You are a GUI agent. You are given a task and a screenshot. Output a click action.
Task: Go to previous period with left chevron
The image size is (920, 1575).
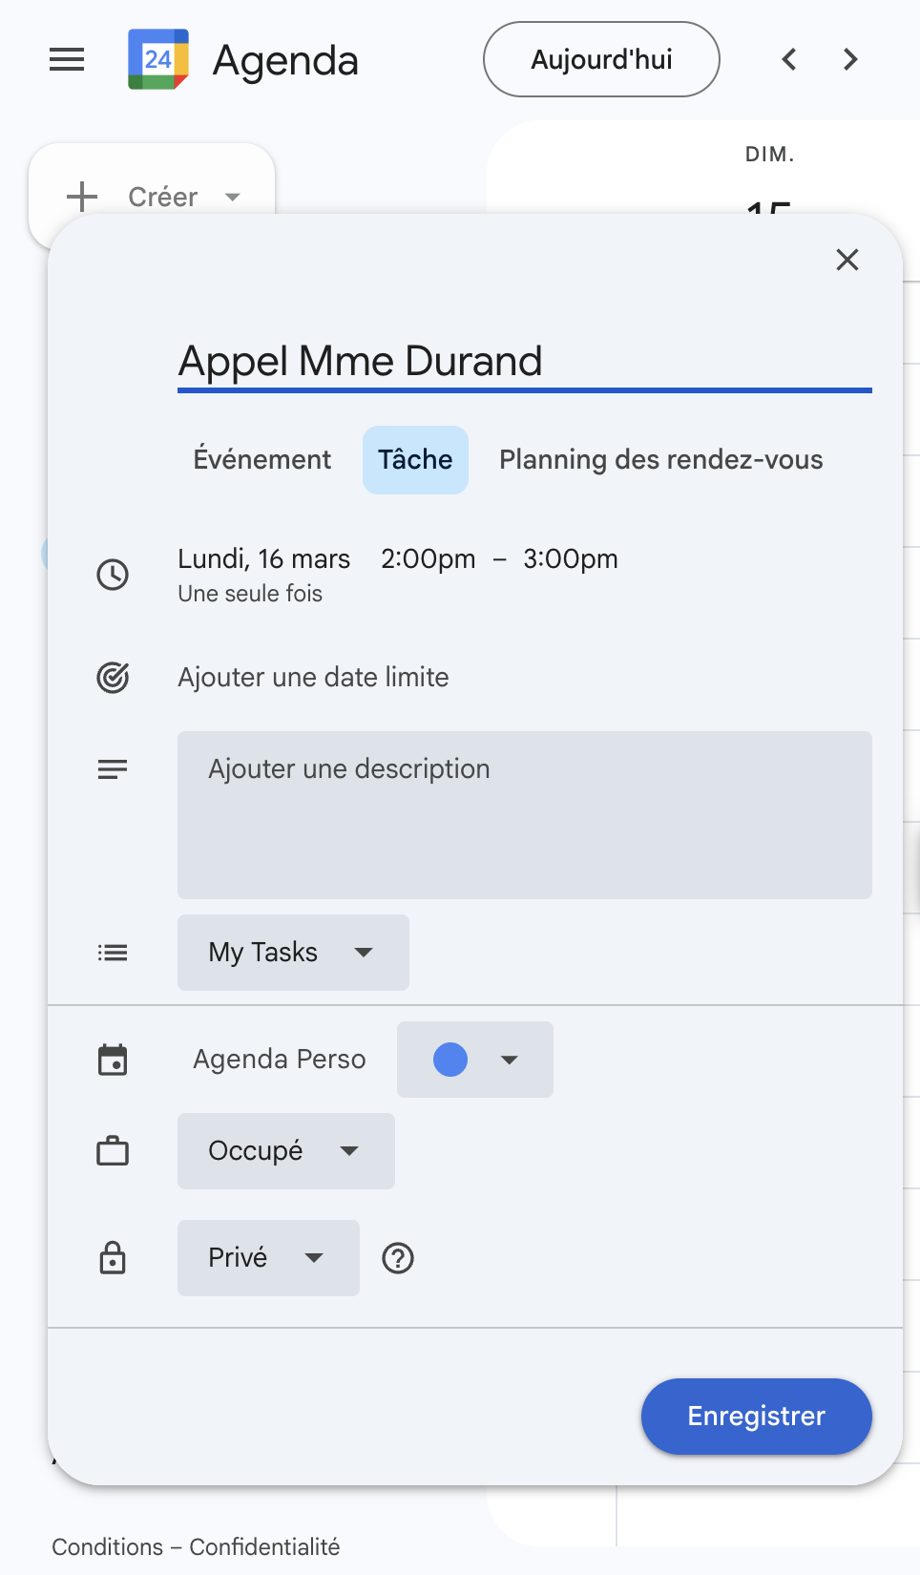pos(789,60)
